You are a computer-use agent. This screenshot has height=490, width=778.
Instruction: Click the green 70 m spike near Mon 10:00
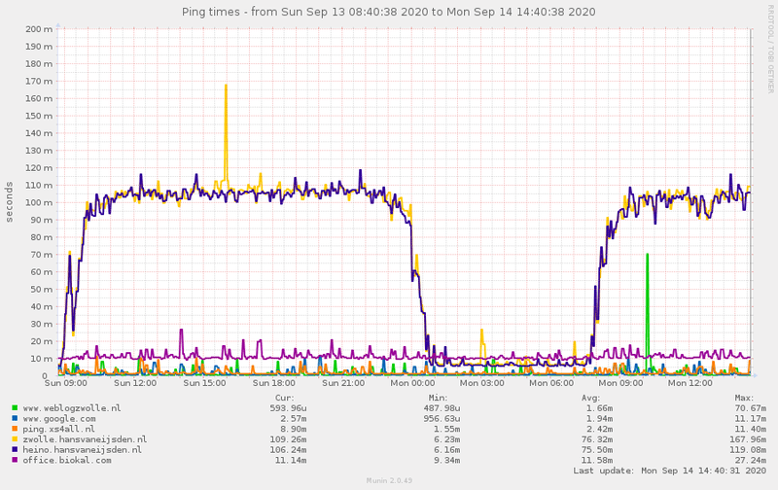pyautogui.click(x=647, y=255)
